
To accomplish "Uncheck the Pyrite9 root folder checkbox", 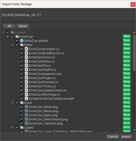I will pyautogui.click(x=8, y=32).
